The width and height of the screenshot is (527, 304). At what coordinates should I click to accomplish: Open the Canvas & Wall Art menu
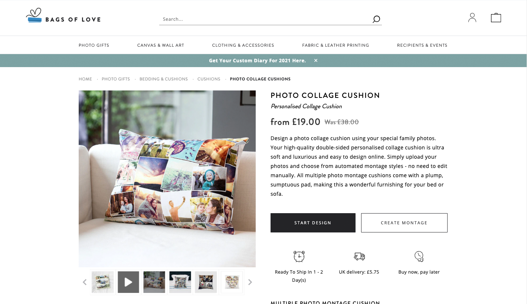pos(161,45)
